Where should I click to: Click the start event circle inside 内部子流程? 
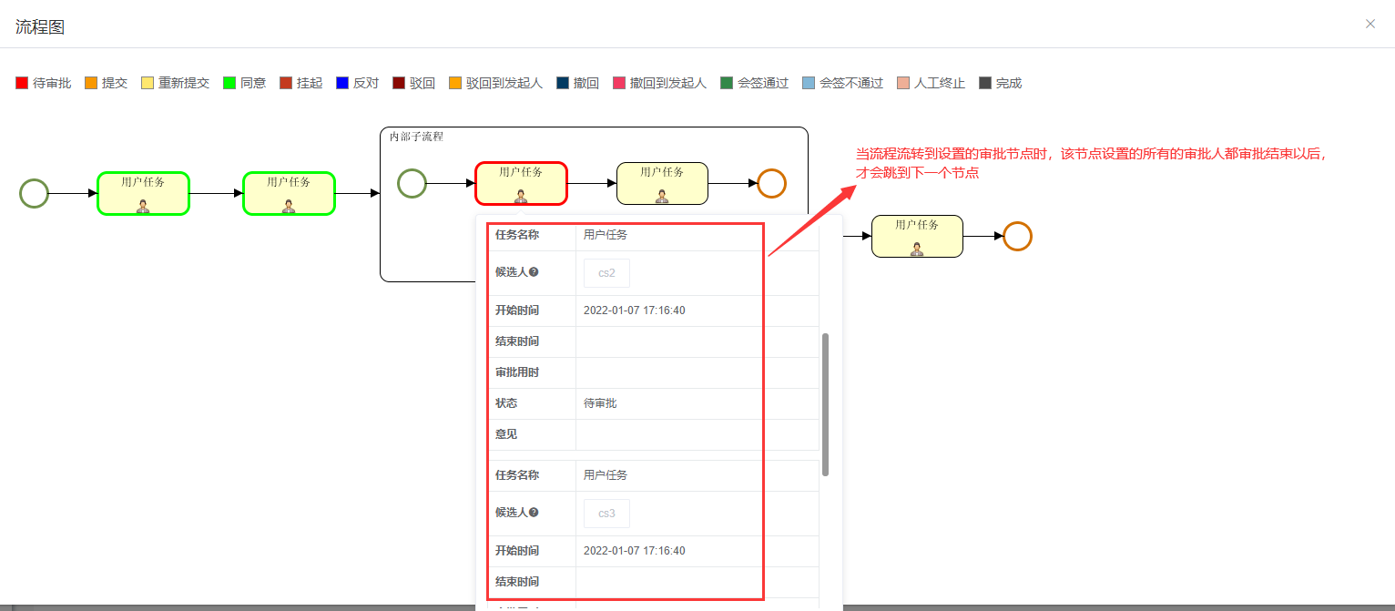(412, 183)
